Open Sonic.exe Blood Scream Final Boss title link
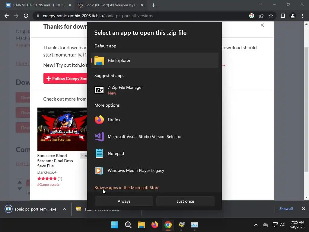The image size is (309, 232). click(x=55, y=161)
